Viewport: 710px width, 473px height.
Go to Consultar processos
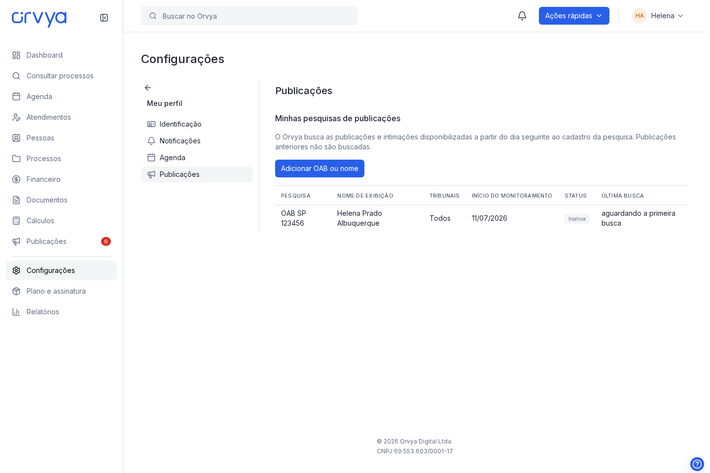61,76
